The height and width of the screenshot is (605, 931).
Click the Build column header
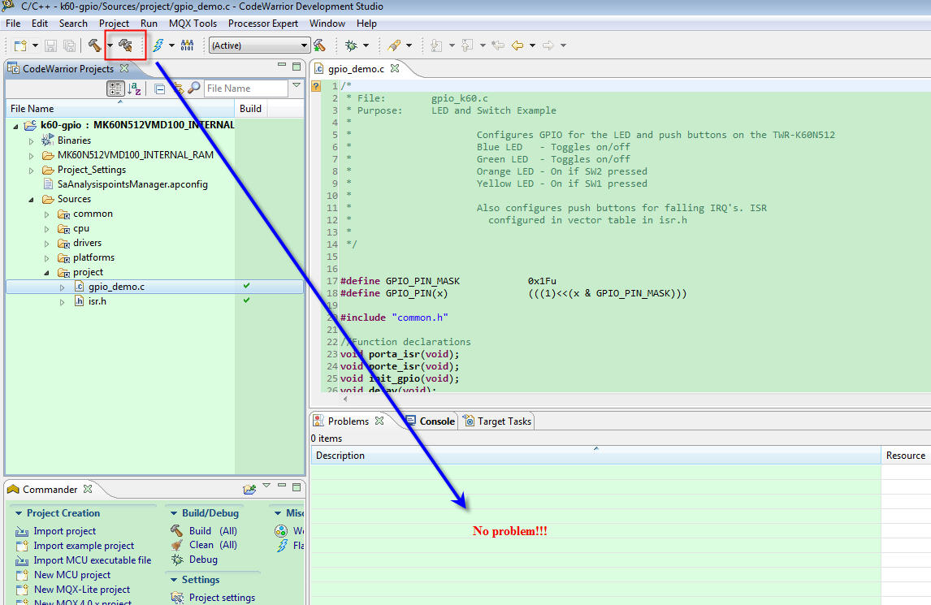tap(250, 109)
